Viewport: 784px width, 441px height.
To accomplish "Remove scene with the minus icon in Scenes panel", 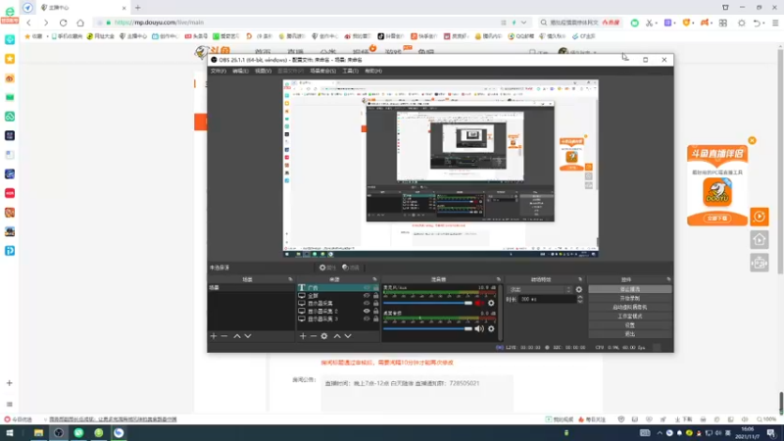I will 224,336.
